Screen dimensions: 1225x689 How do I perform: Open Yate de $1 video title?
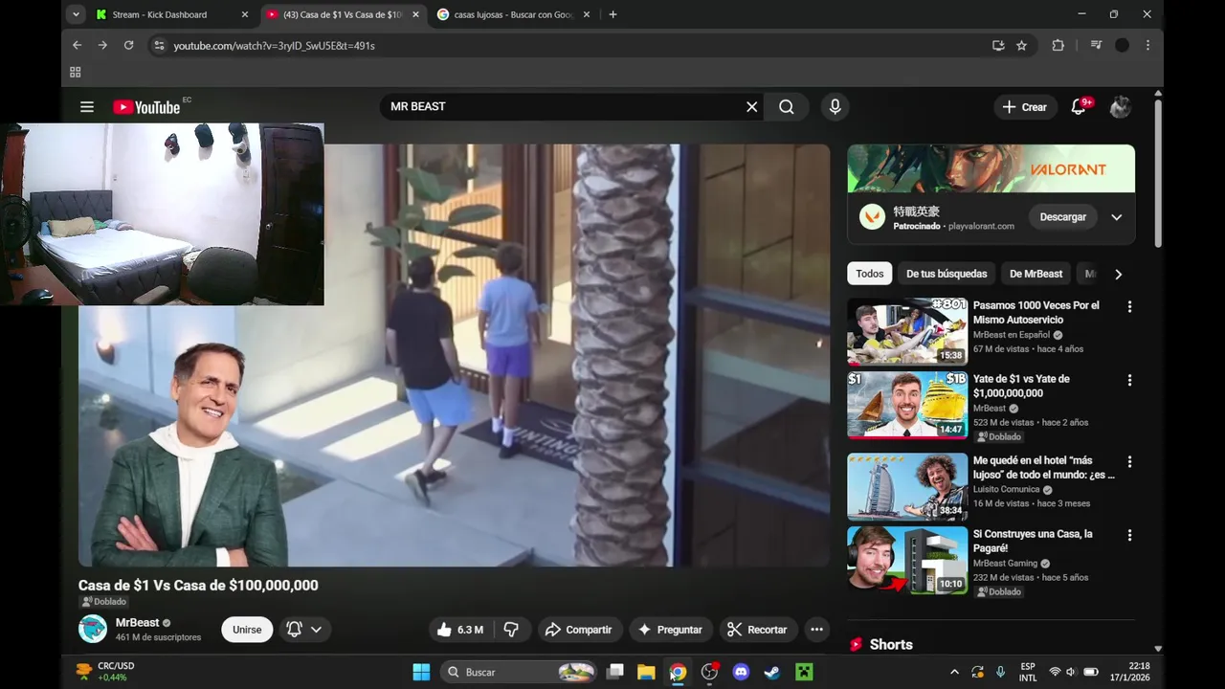click(x=1021, y=386)
